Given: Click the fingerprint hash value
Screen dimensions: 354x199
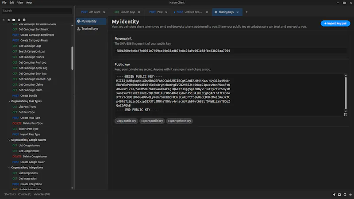Looking at the screenshot, I should point(173,51).
